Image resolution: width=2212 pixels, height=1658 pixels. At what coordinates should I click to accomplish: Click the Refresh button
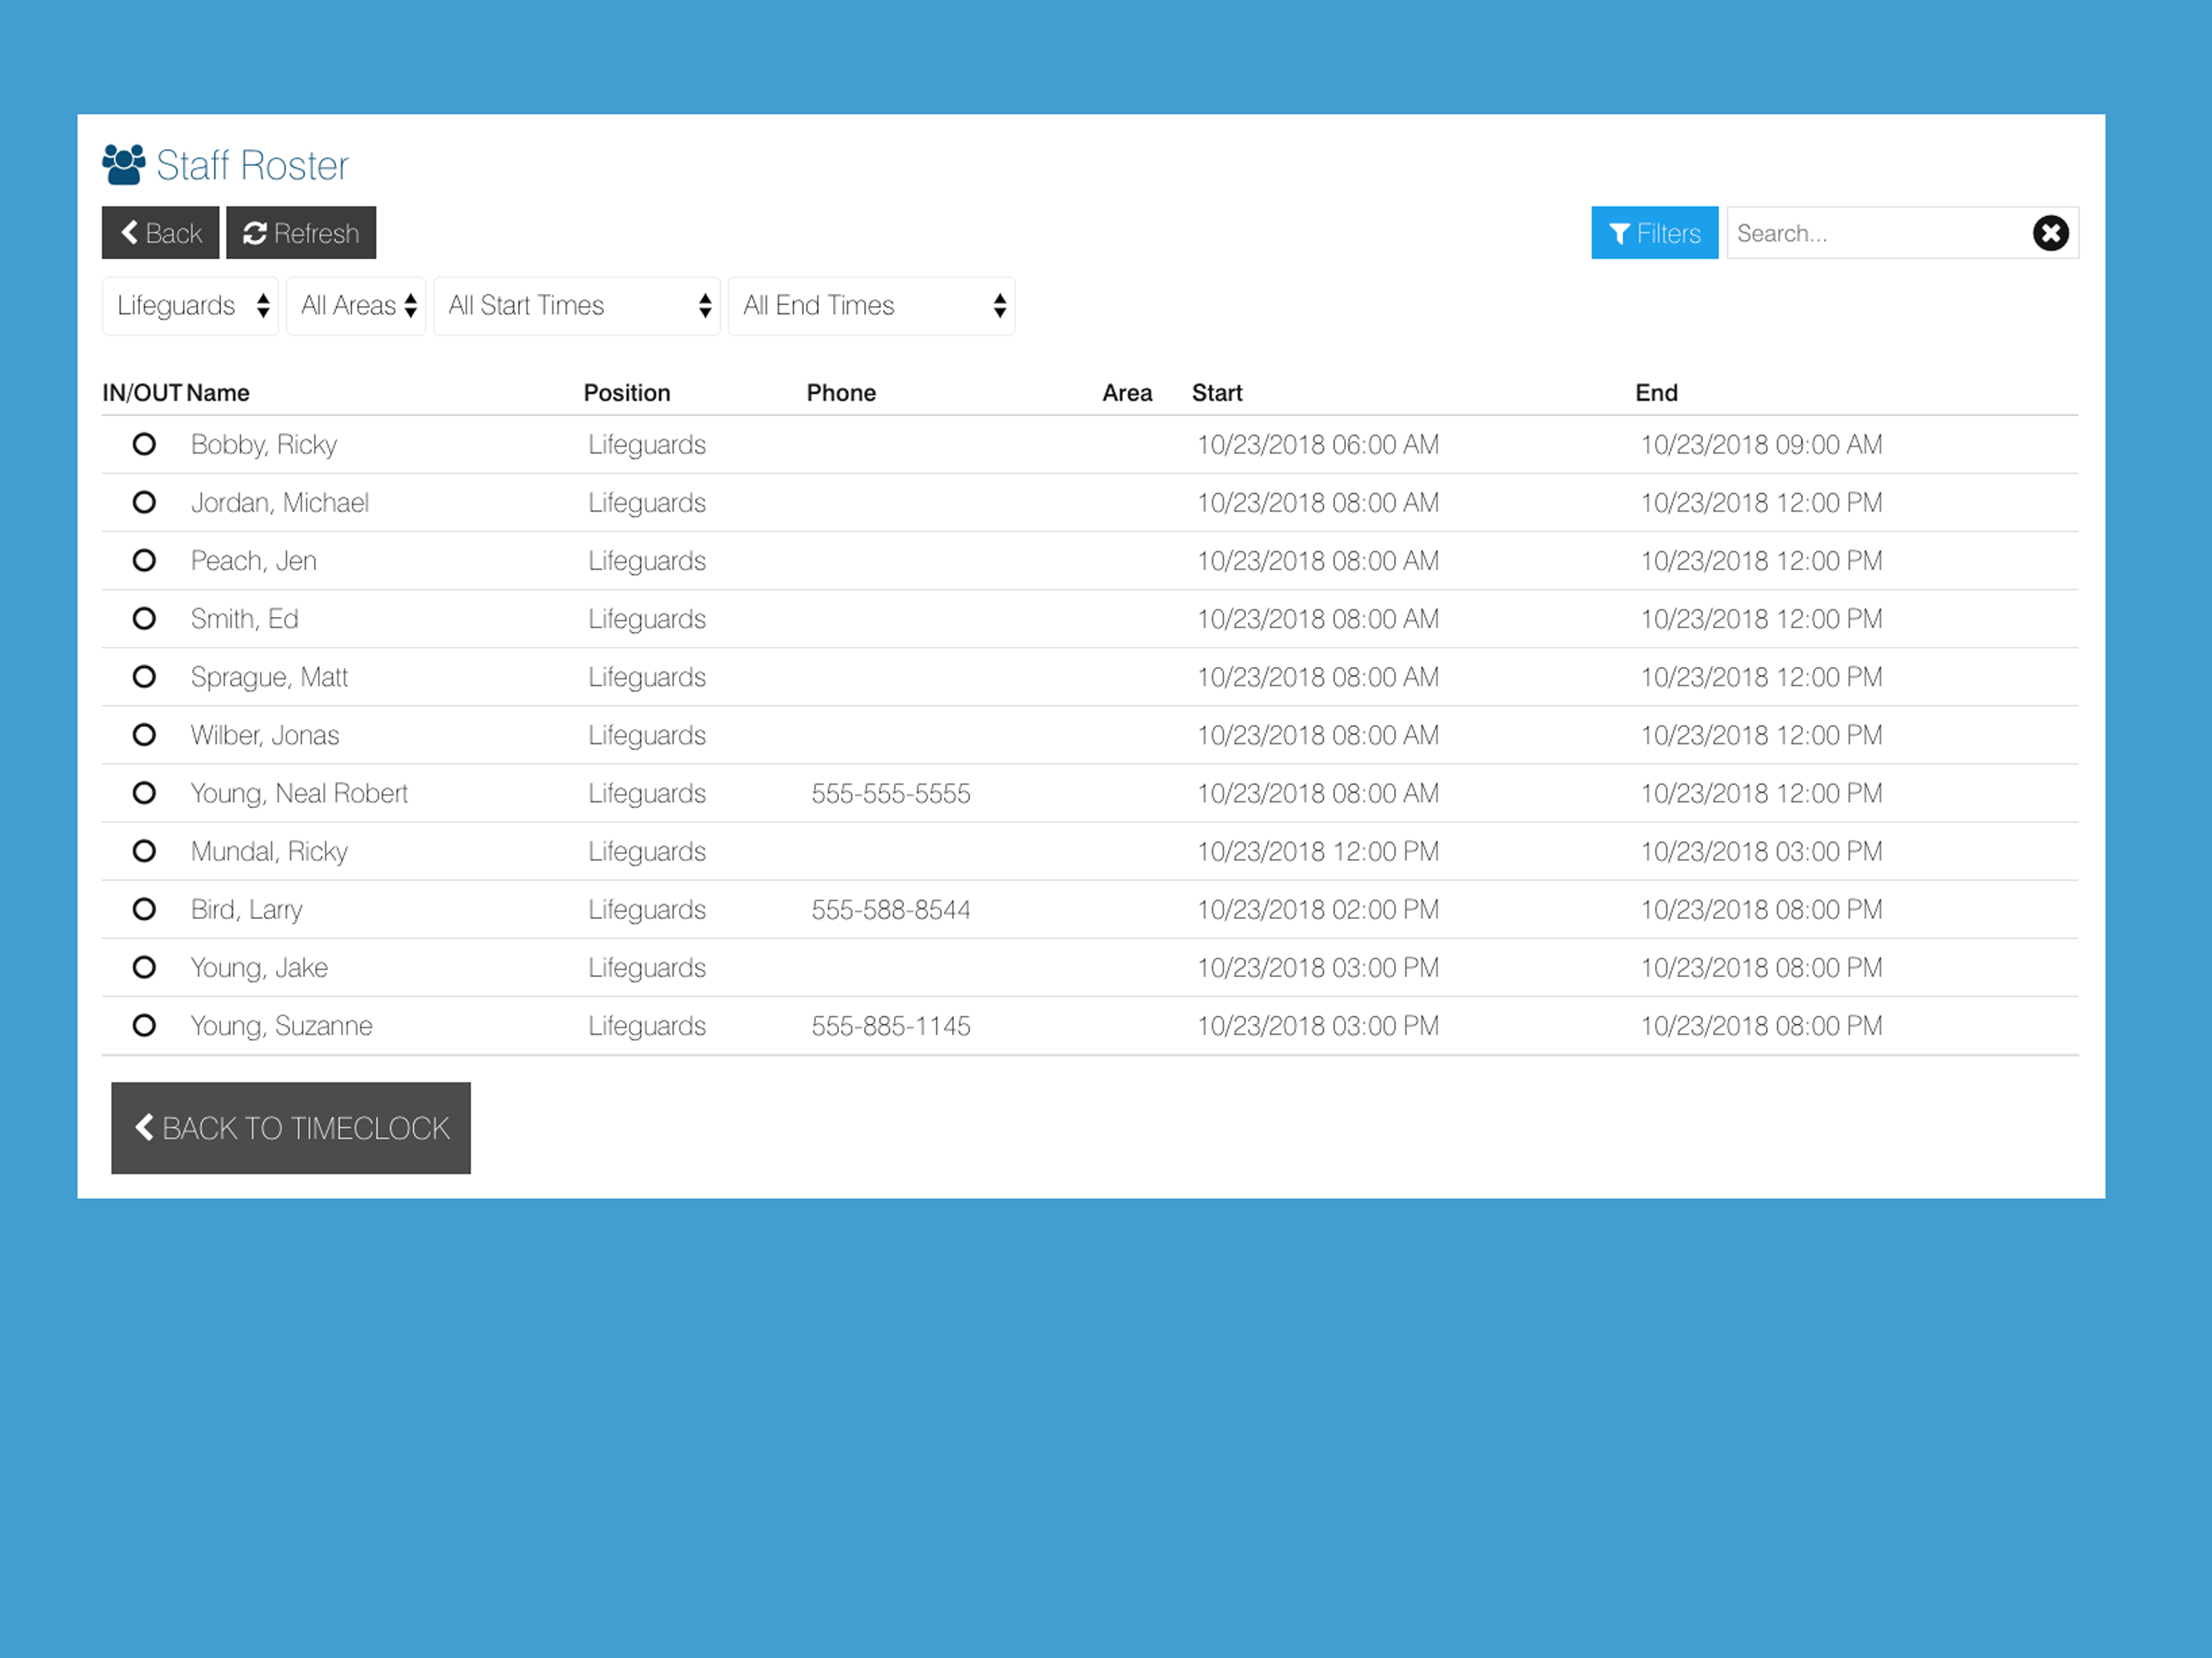click(301, 233)
